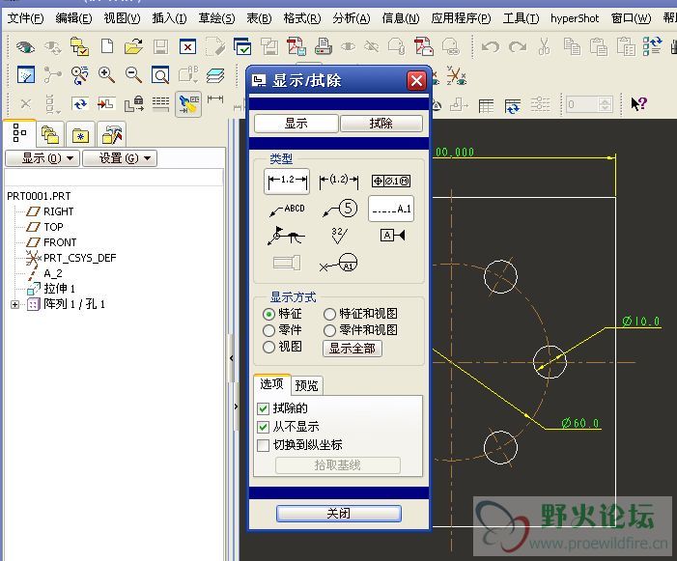
Task: Click the table insert icon
Action: click(486, 105)
